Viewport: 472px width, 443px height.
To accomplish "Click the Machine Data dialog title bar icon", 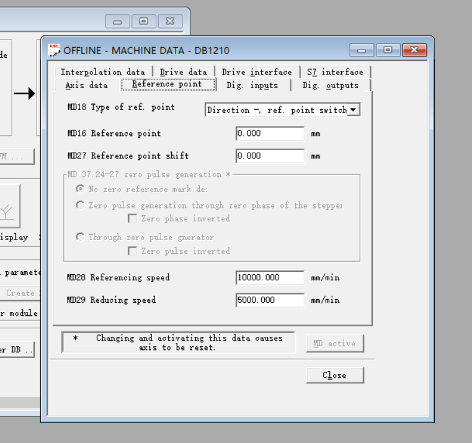I will (x=54, y=50).
